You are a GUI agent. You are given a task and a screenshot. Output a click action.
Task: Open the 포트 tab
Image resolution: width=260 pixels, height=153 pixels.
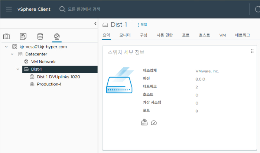(x=186, y=35)
